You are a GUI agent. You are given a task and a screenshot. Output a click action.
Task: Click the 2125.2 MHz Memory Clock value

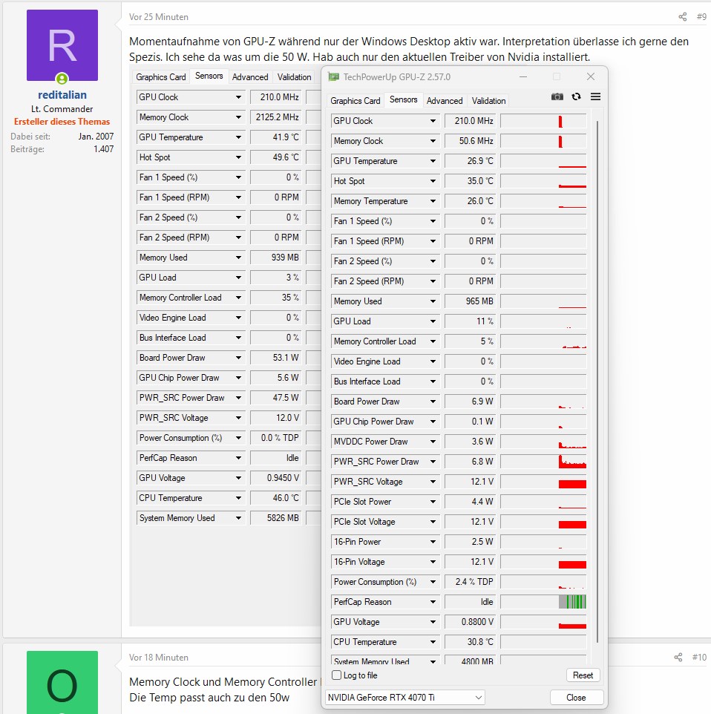coord(275,117)
